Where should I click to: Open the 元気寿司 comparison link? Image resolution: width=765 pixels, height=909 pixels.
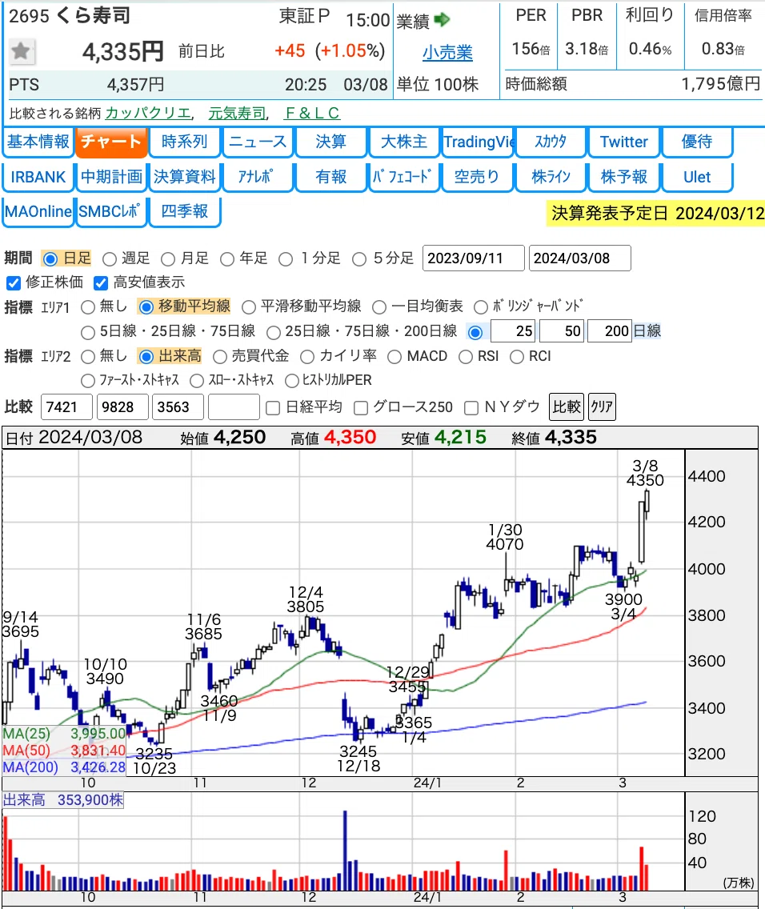coord(237,113)
